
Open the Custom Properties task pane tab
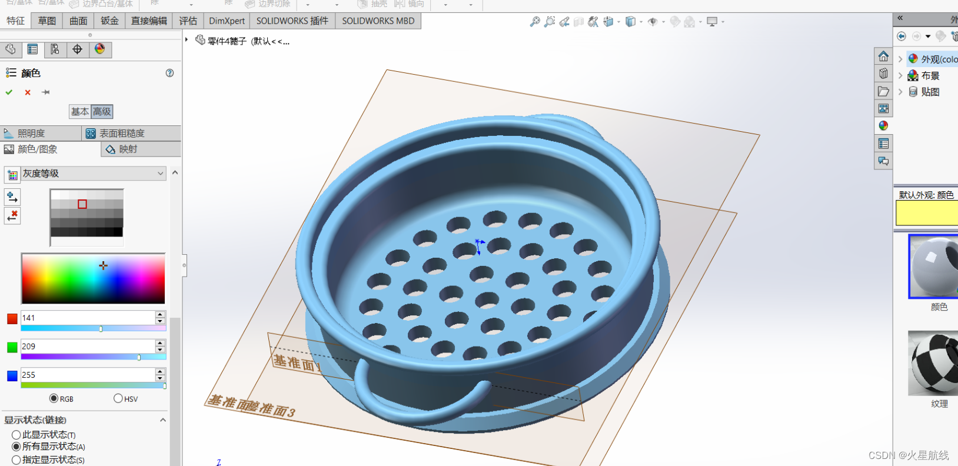coord(883,144)
